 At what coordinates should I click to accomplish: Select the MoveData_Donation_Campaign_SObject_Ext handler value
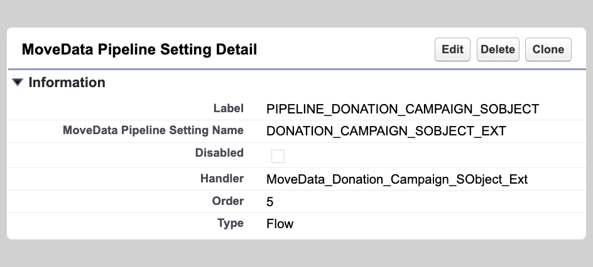pyautogui.click(x=397, y=179)
